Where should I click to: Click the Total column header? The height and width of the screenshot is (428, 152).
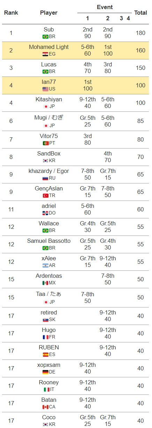(x=140, y=13)
